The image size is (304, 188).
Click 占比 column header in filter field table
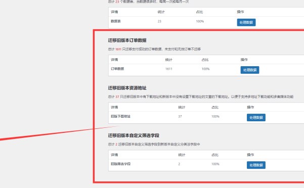215,155
